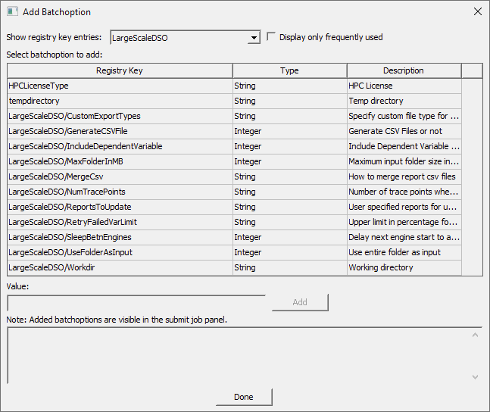Select LargeScaleDSO/CustomExportTypes entry
This screenshot has width=490, height=412.
[120, 116]
